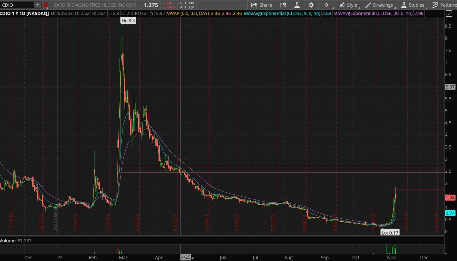
Task: Click the Lo: 0.17 price bubble
Action: pos(390,233)
